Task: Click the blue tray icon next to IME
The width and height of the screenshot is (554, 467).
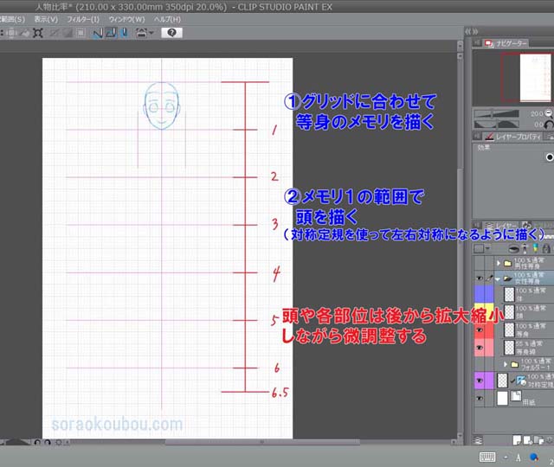Action: point(534,457)
